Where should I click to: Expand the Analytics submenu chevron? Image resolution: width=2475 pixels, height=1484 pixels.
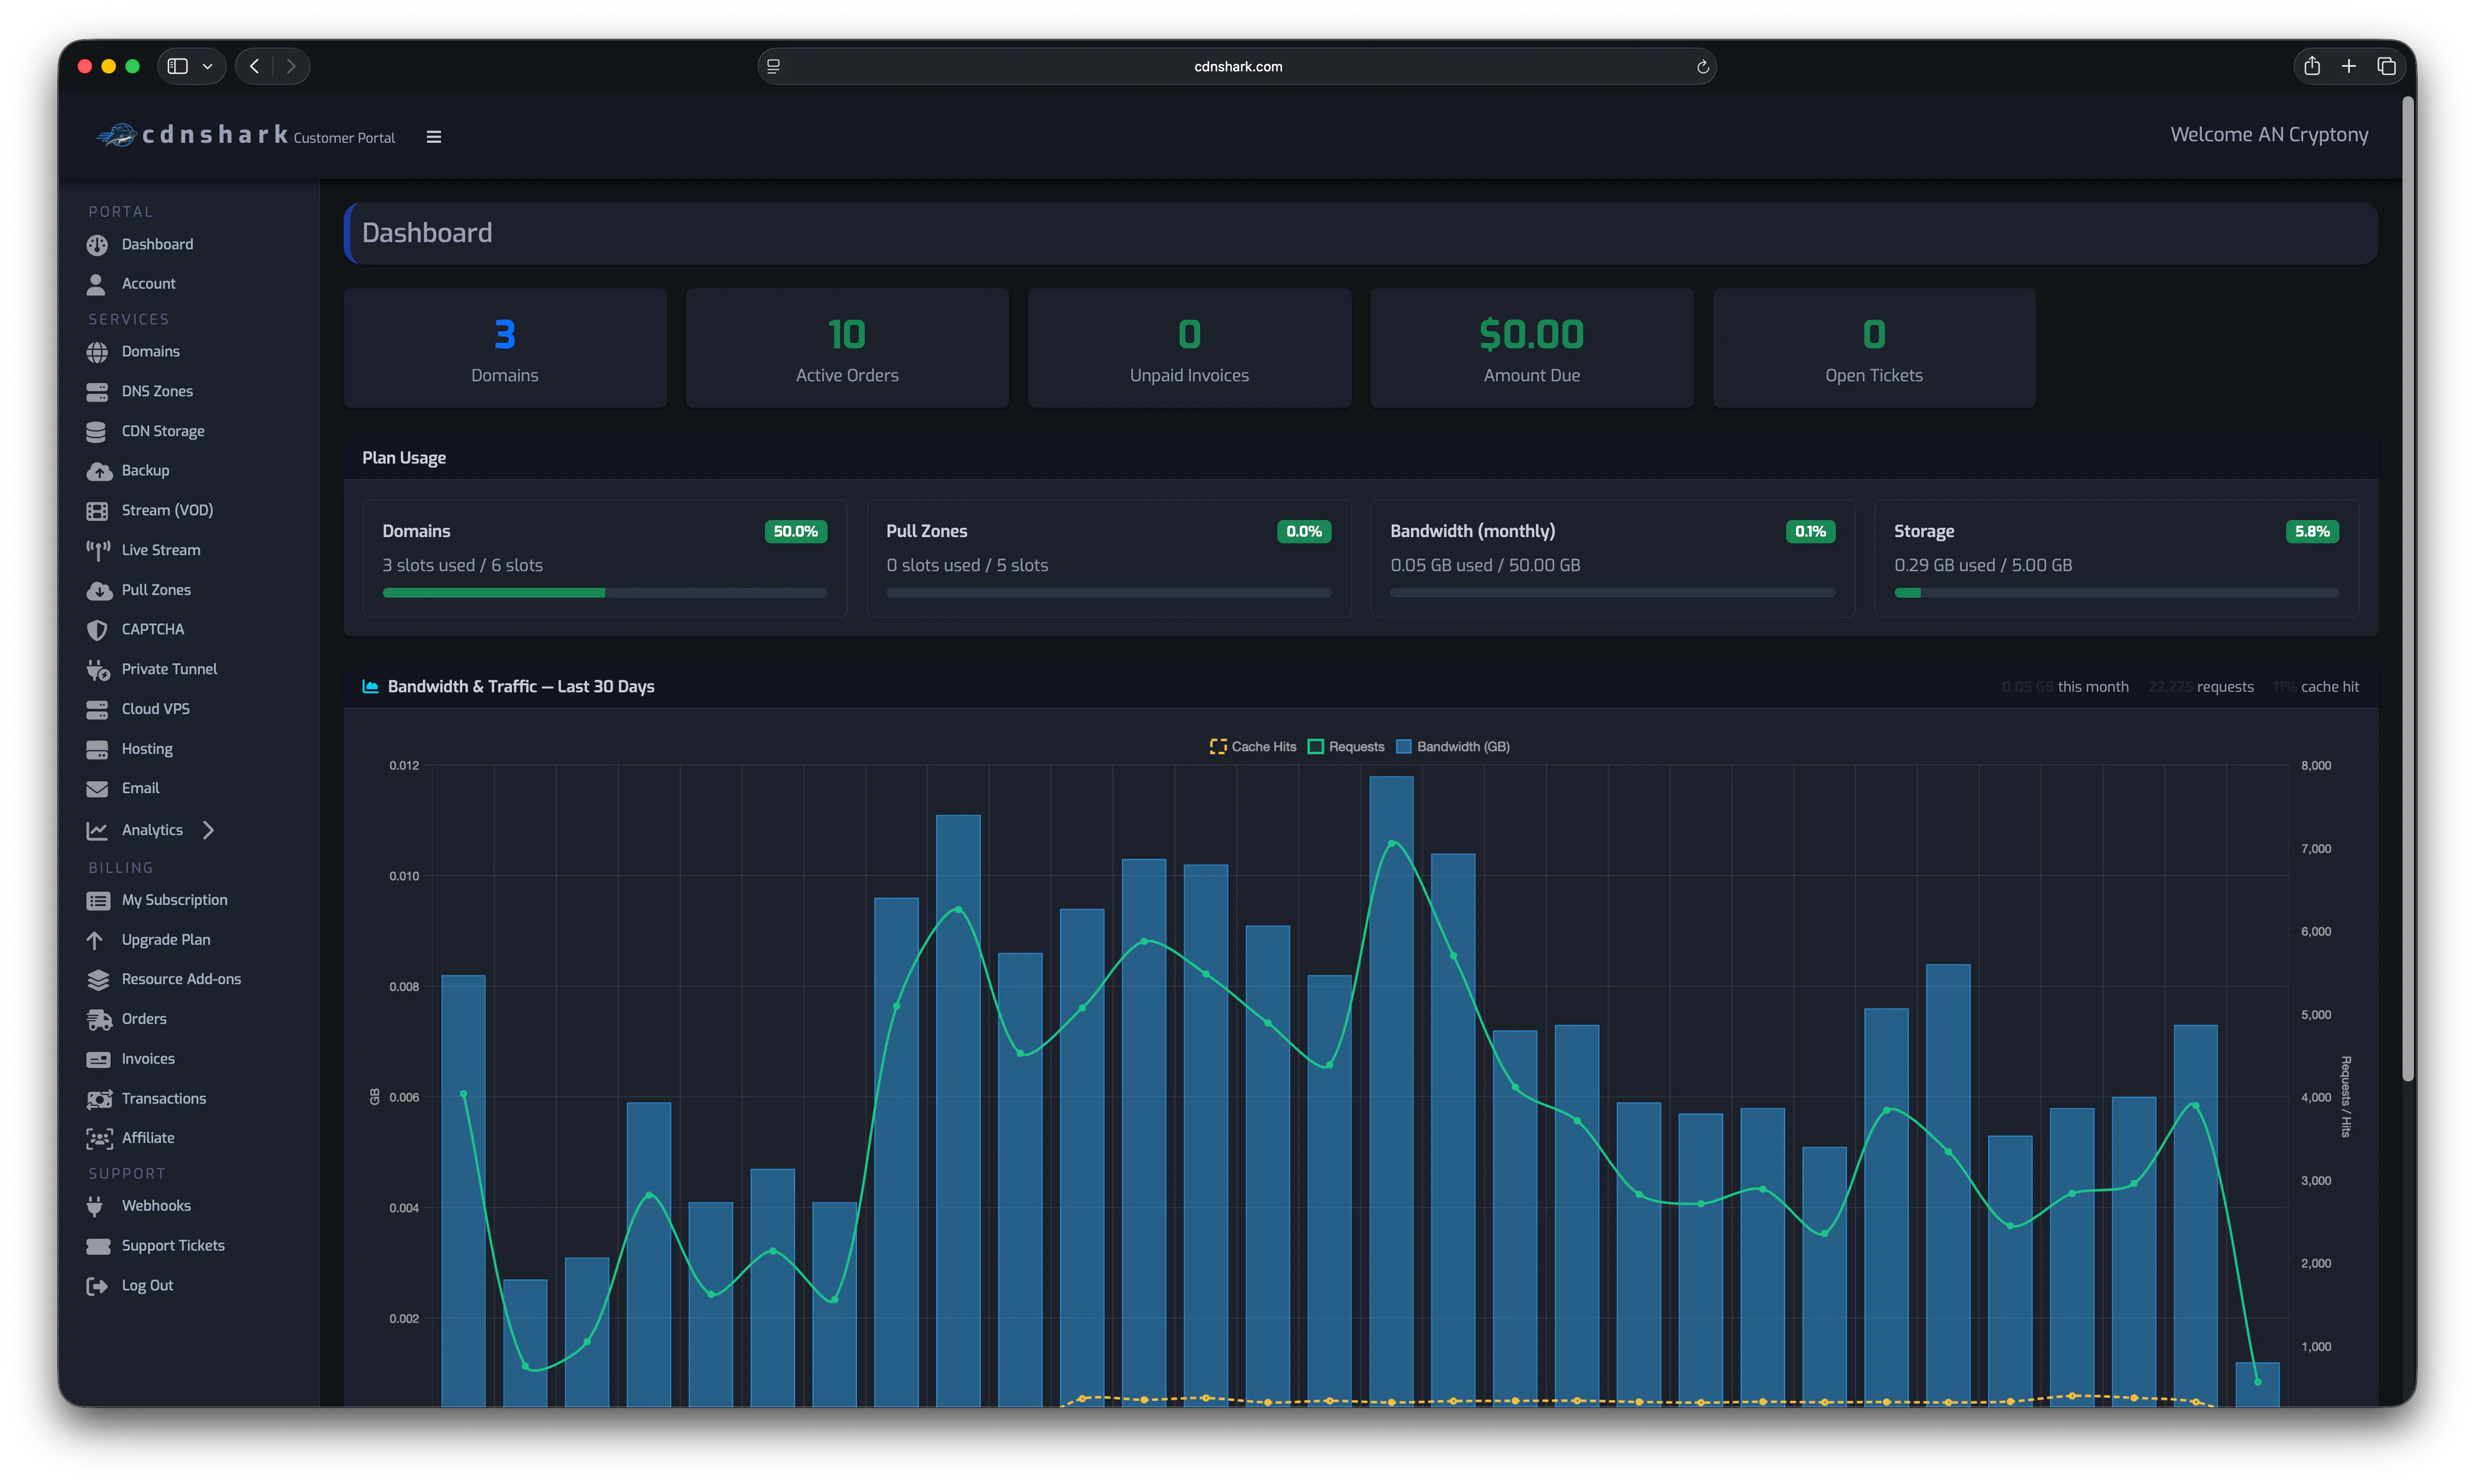(x=208, y=830)
